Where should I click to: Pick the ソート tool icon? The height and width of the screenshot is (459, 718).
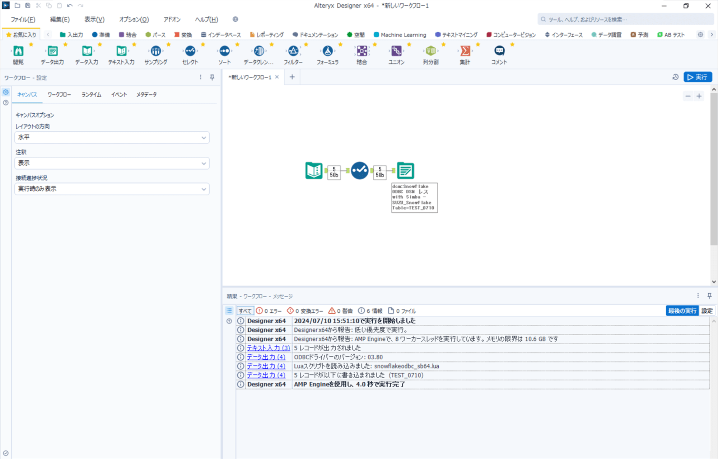point(225,51)
